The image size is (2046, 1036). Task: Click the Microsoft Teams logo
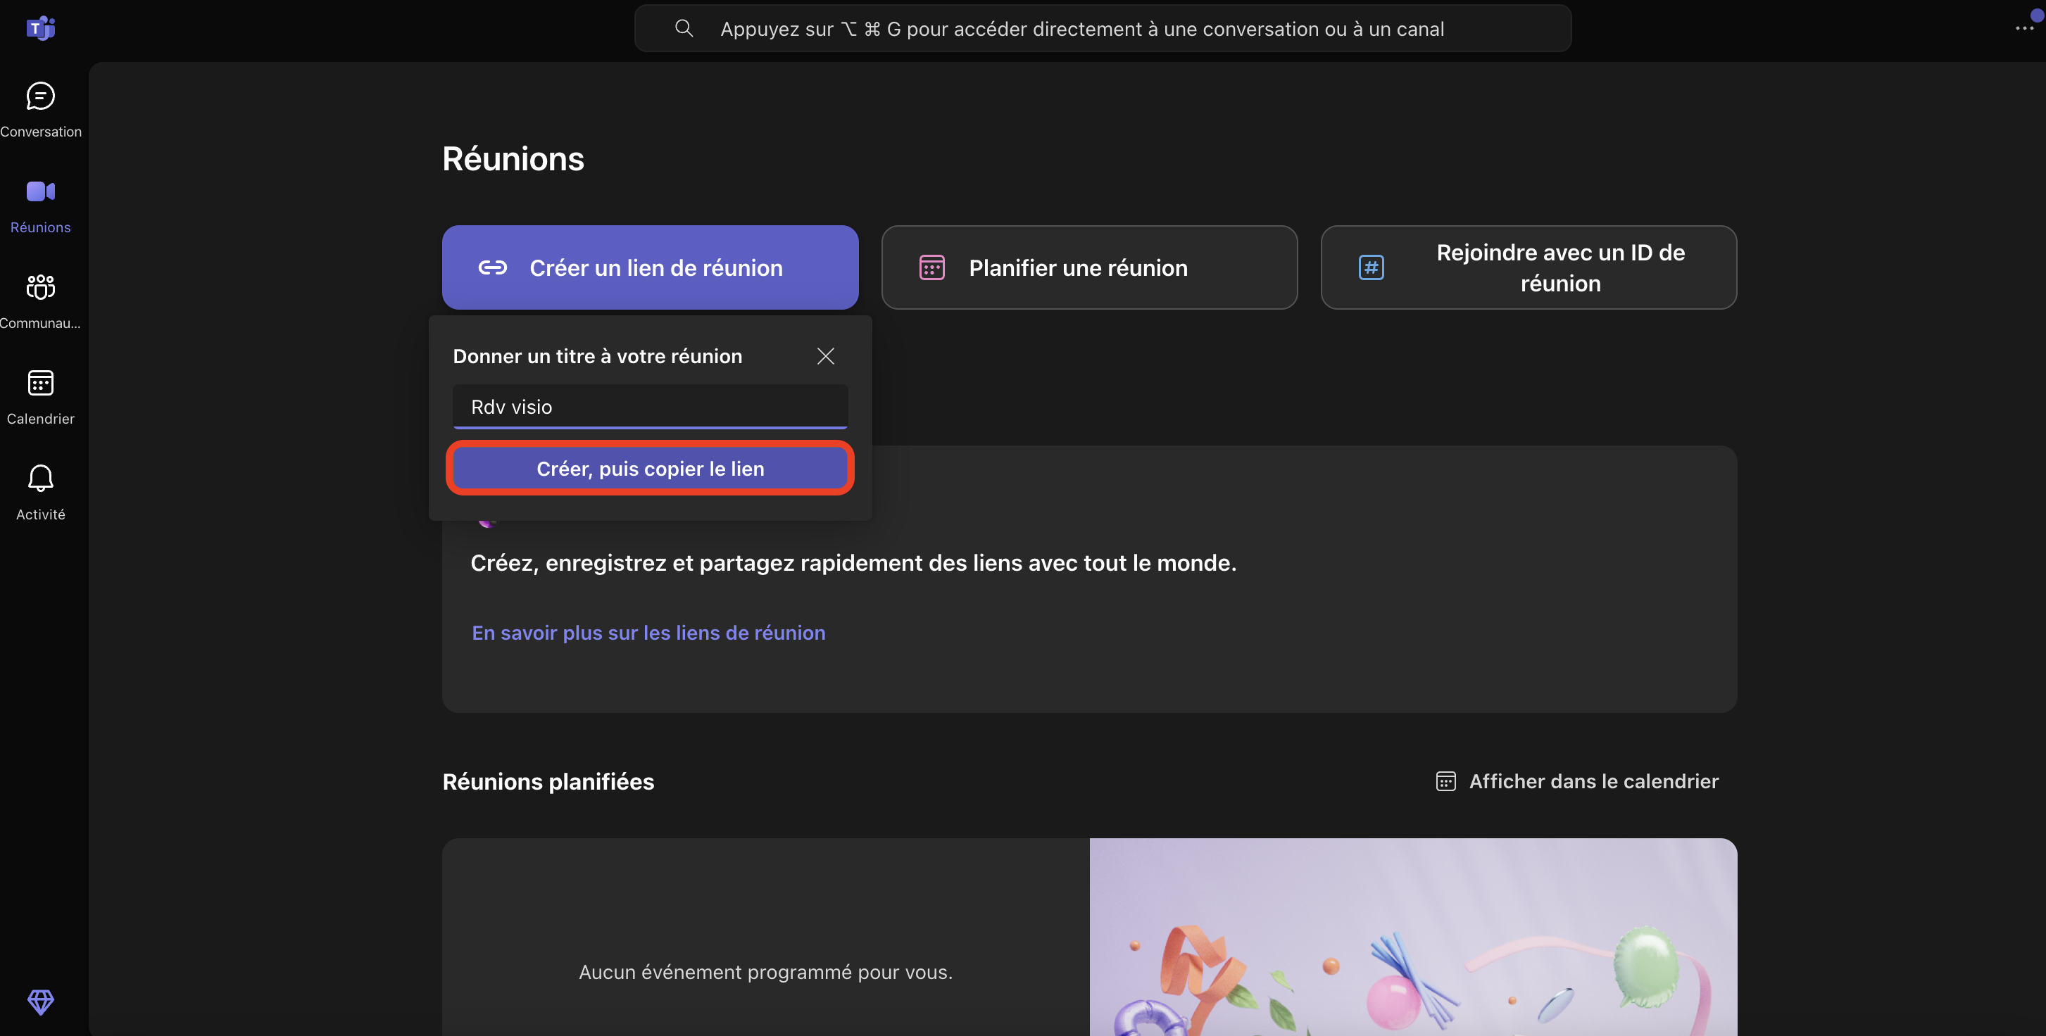click(x=41, y=29)
